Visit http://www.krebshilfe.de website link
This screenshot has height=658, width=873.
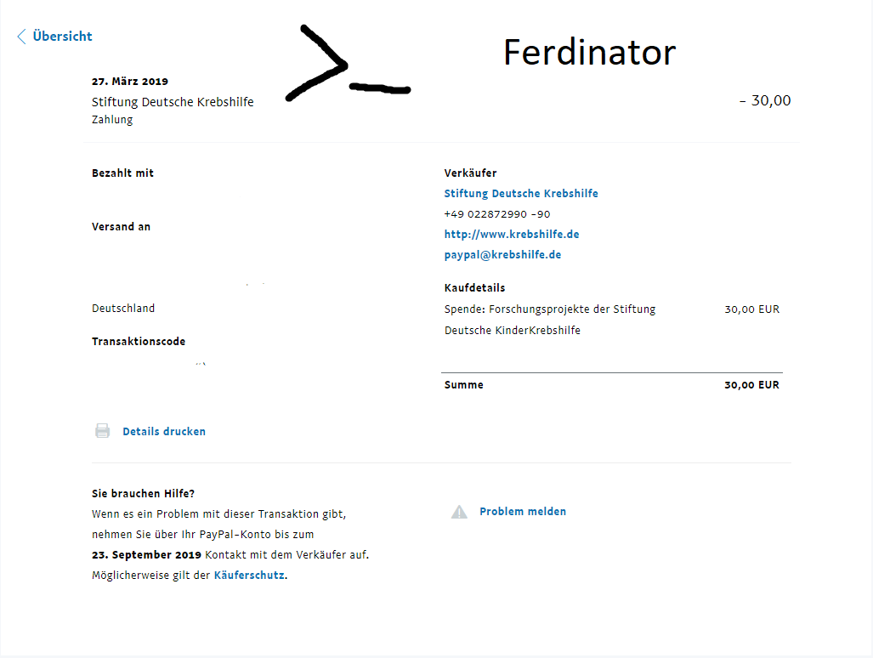[x=512, y=235]
